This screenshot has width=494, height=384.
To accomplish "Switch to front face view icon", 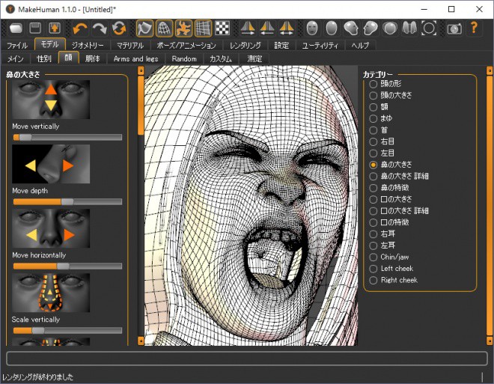I will 312,28.
